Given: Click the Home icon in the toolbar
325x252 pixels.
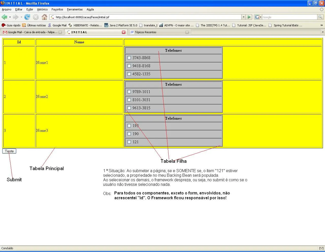Looking at the screenshot, I should pos(44,17).
